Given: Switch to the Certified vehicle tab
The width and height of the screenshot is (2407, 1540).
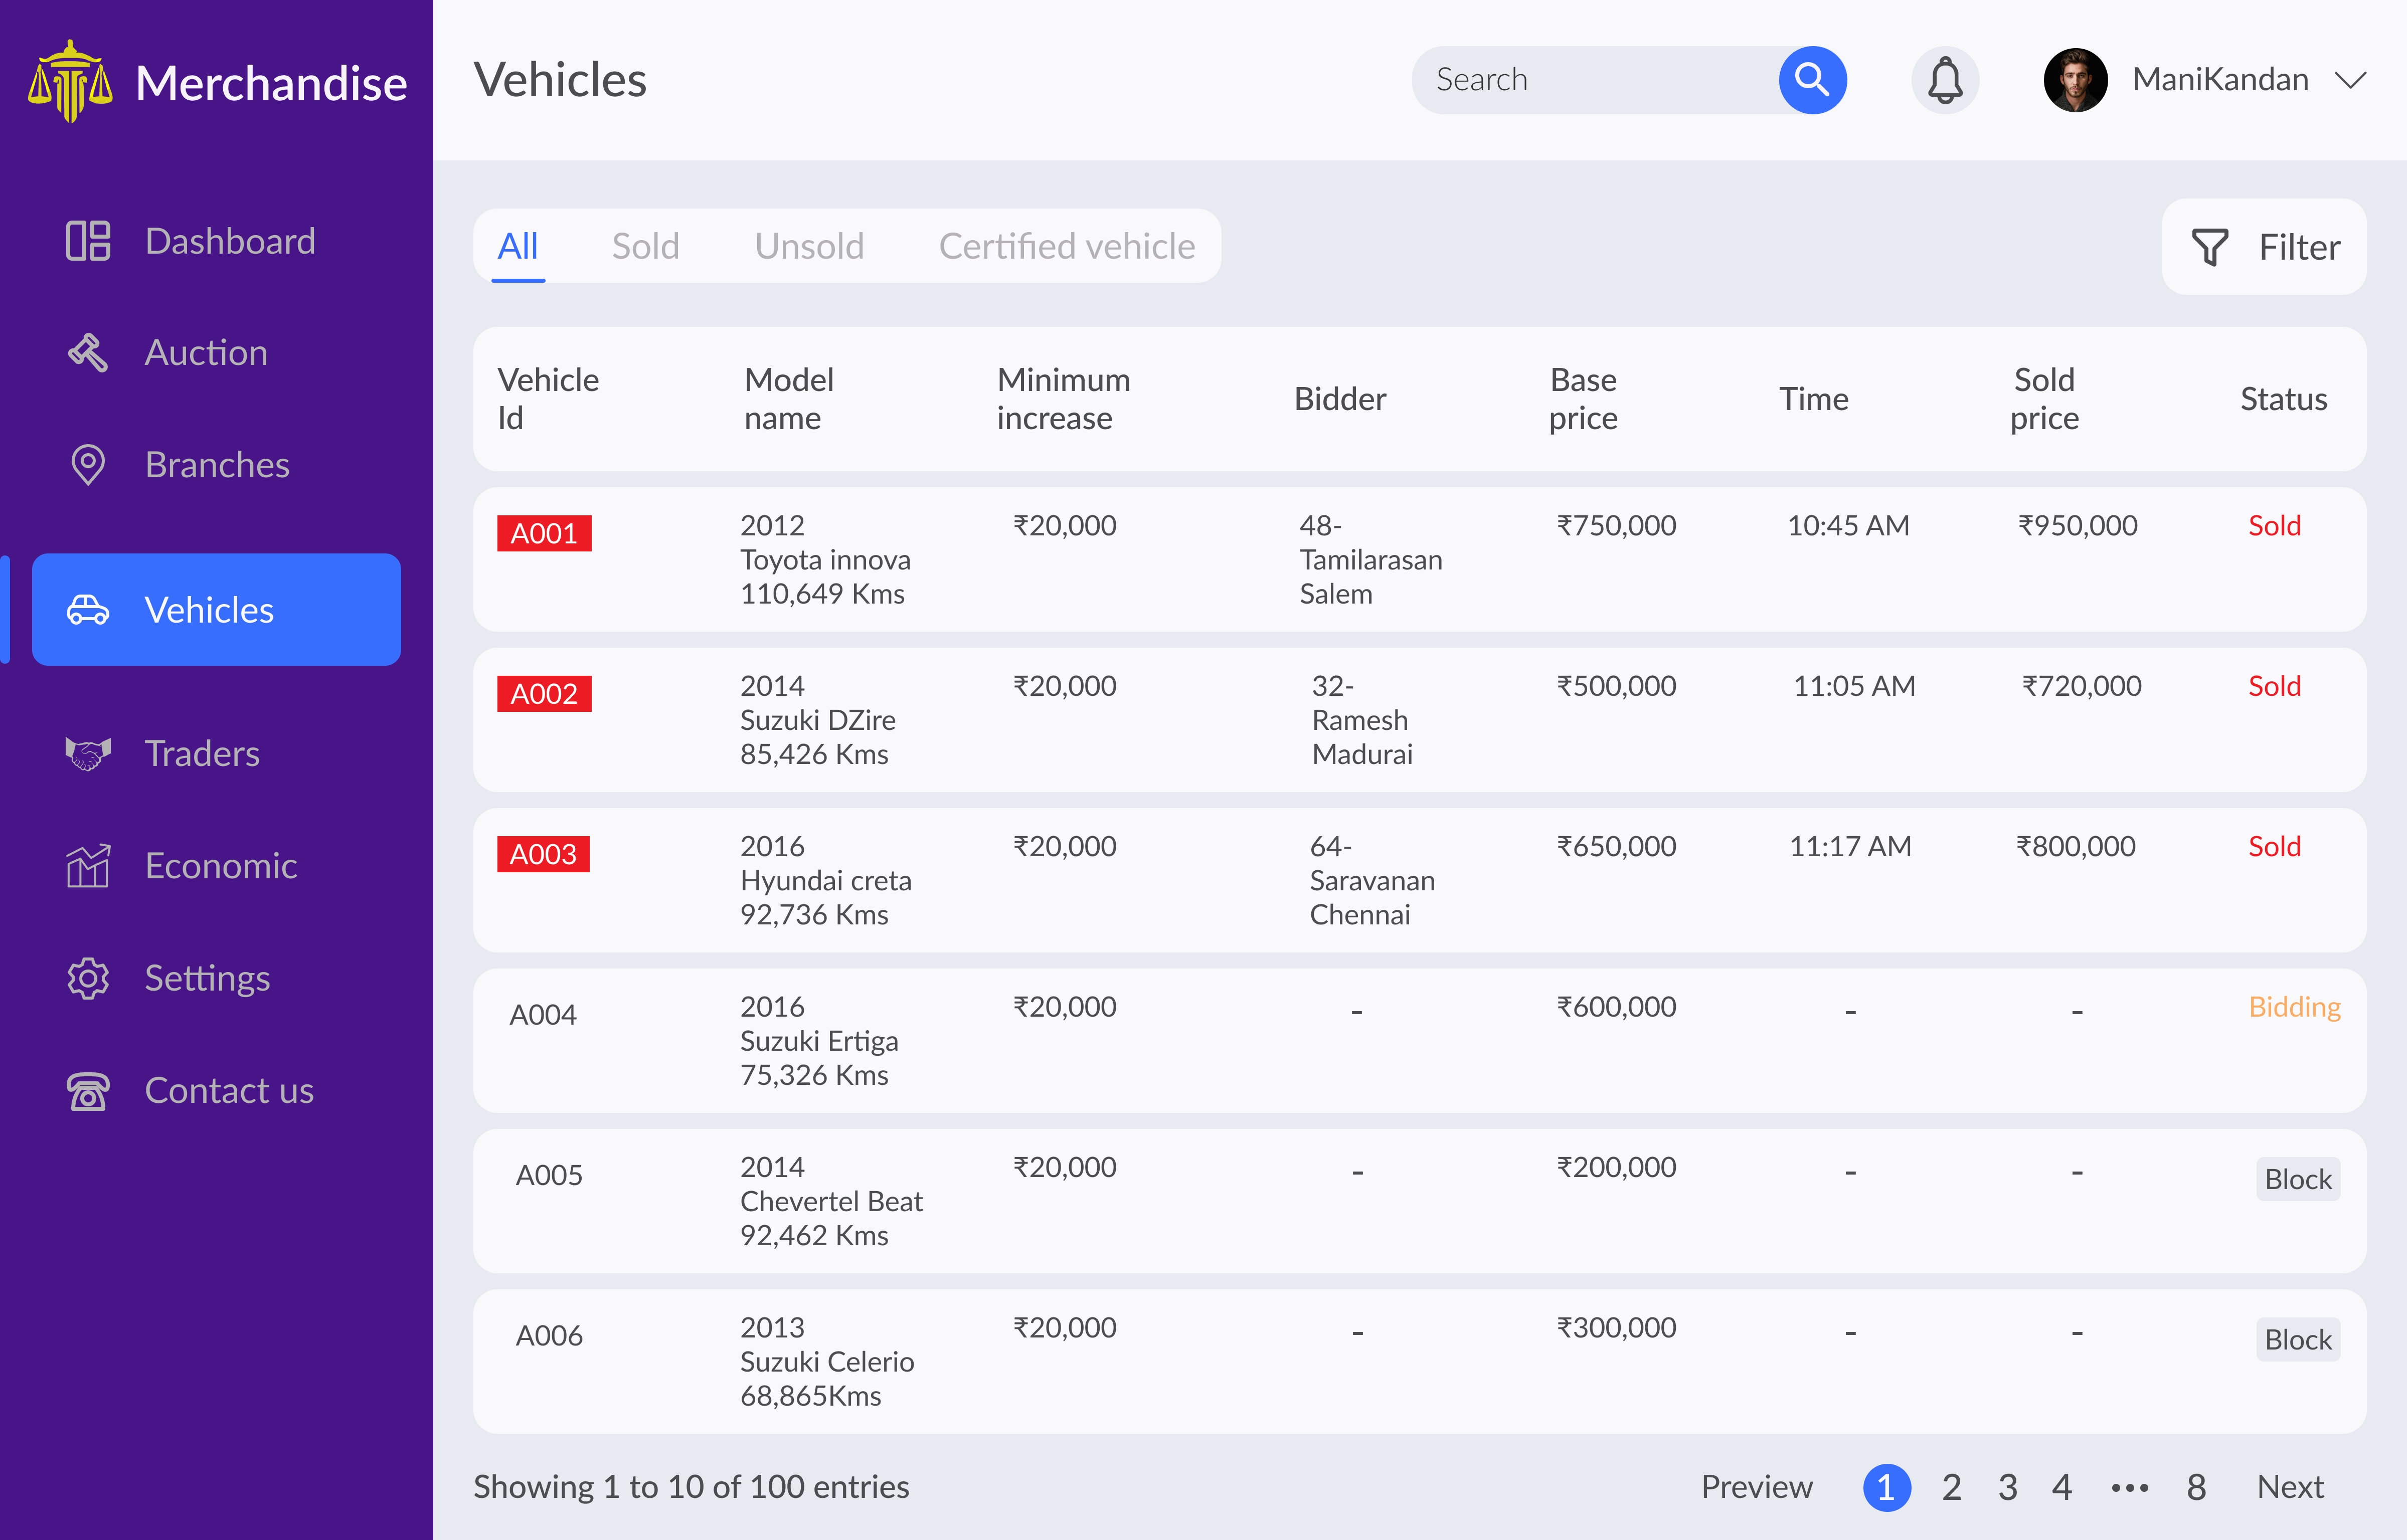Looking at the screenshot, I should pos(1066,246).
